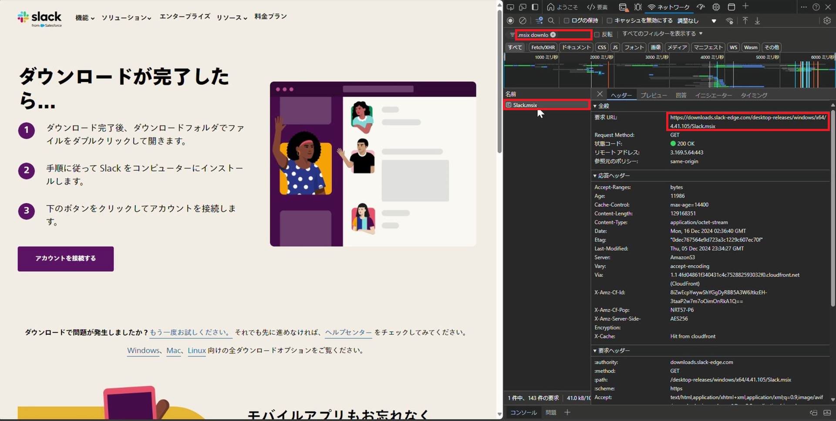Click the import HAR upload arrow icon
The width and height of the screenshot is (836, 421).
coord(745,20)
